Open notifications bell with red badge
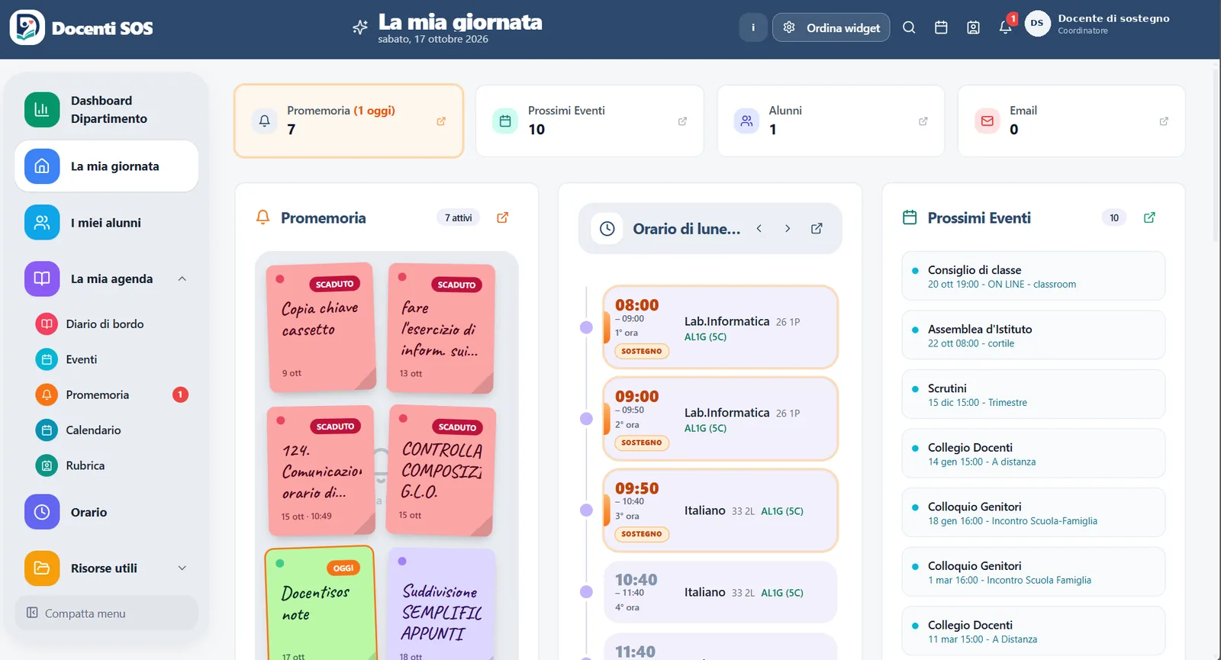Viewport: 1221px width, 660px height. (1006, 27)
